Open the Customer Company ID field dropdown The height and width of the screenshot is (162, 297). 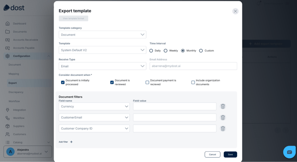point(94,128)
